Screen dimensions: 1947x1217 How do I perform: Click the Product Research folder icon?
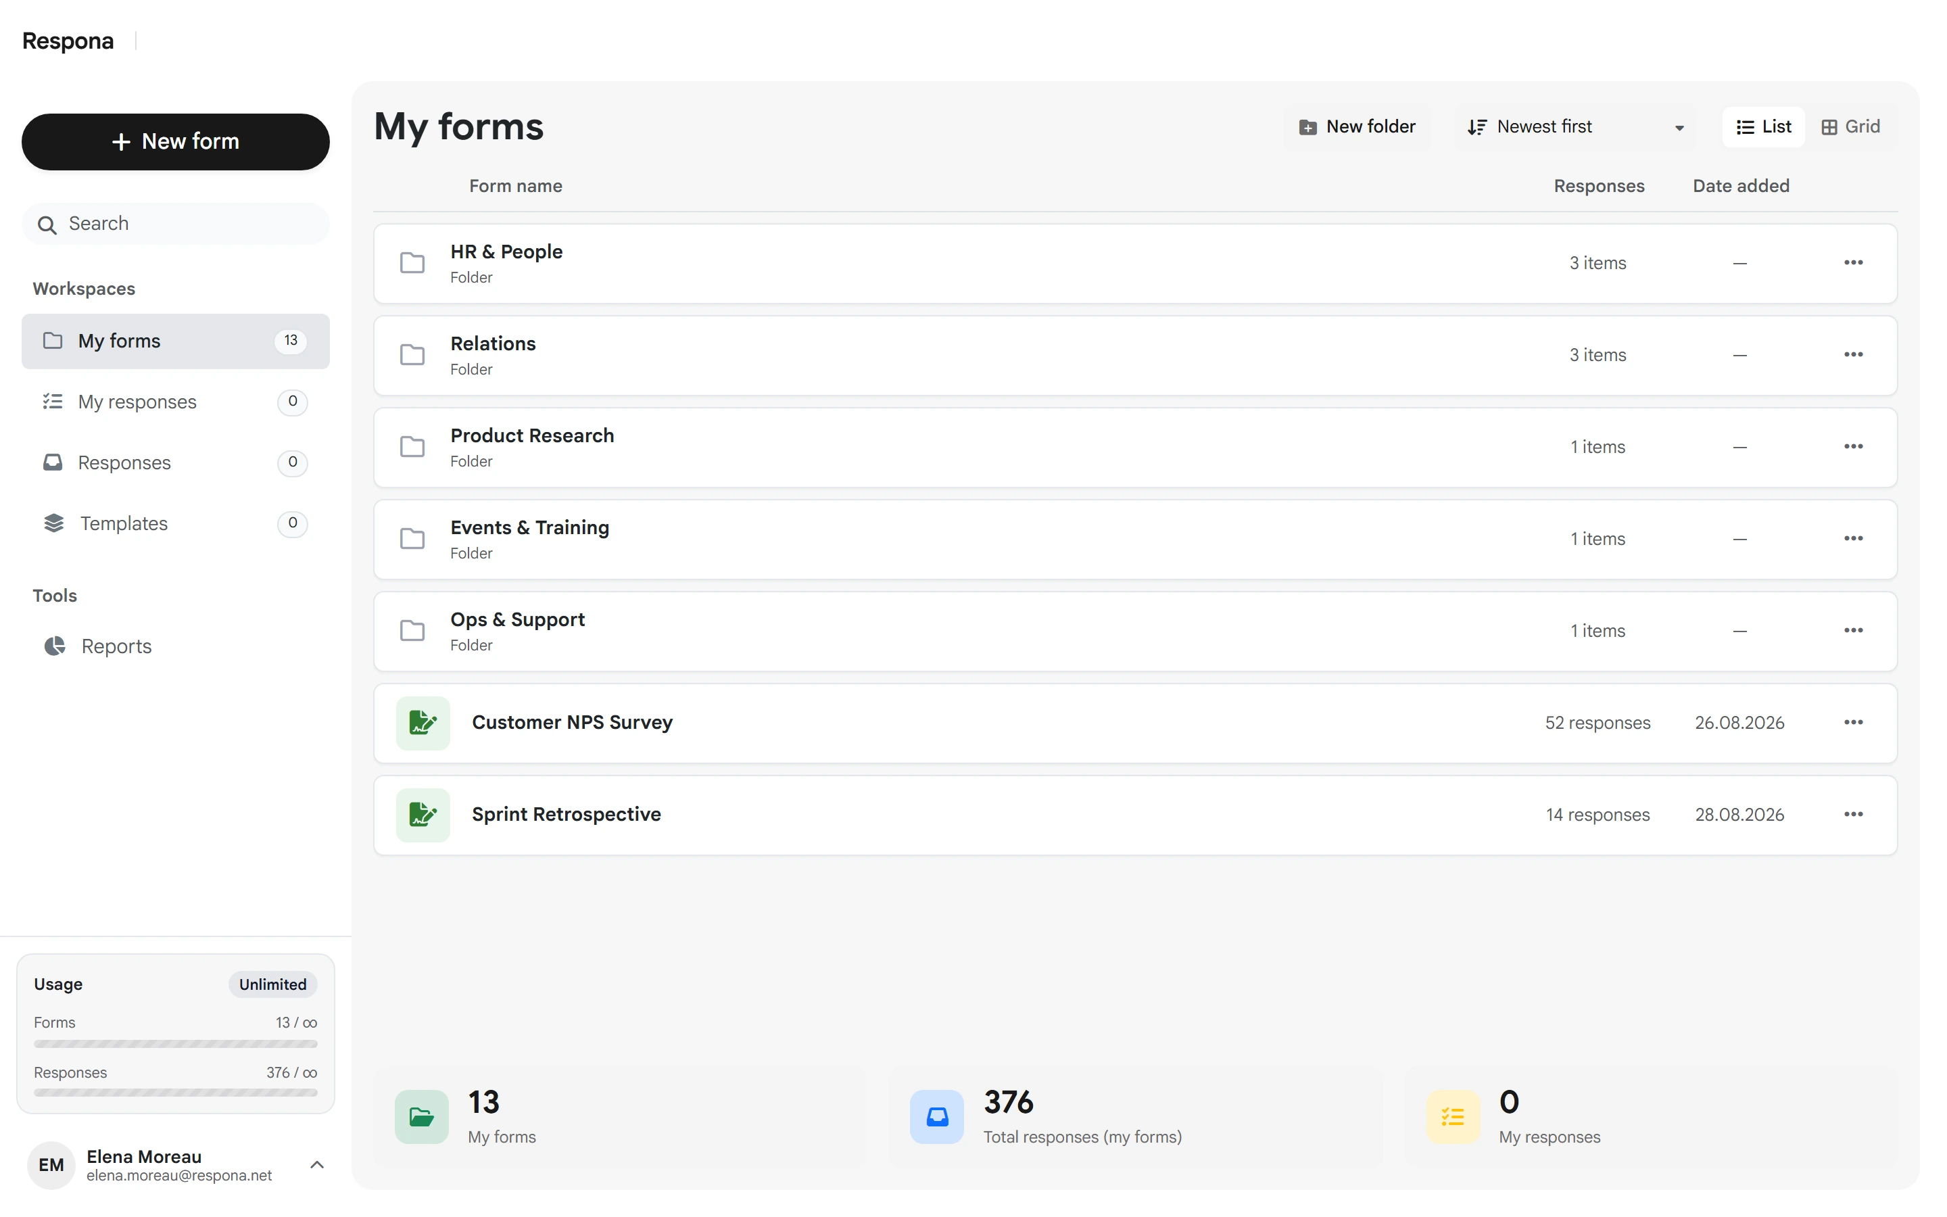tap(412, 447)
